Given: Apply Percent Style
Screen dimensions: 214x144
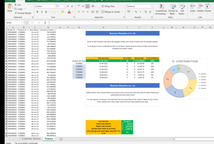Looking at the screenshot, I should (136, 12).
